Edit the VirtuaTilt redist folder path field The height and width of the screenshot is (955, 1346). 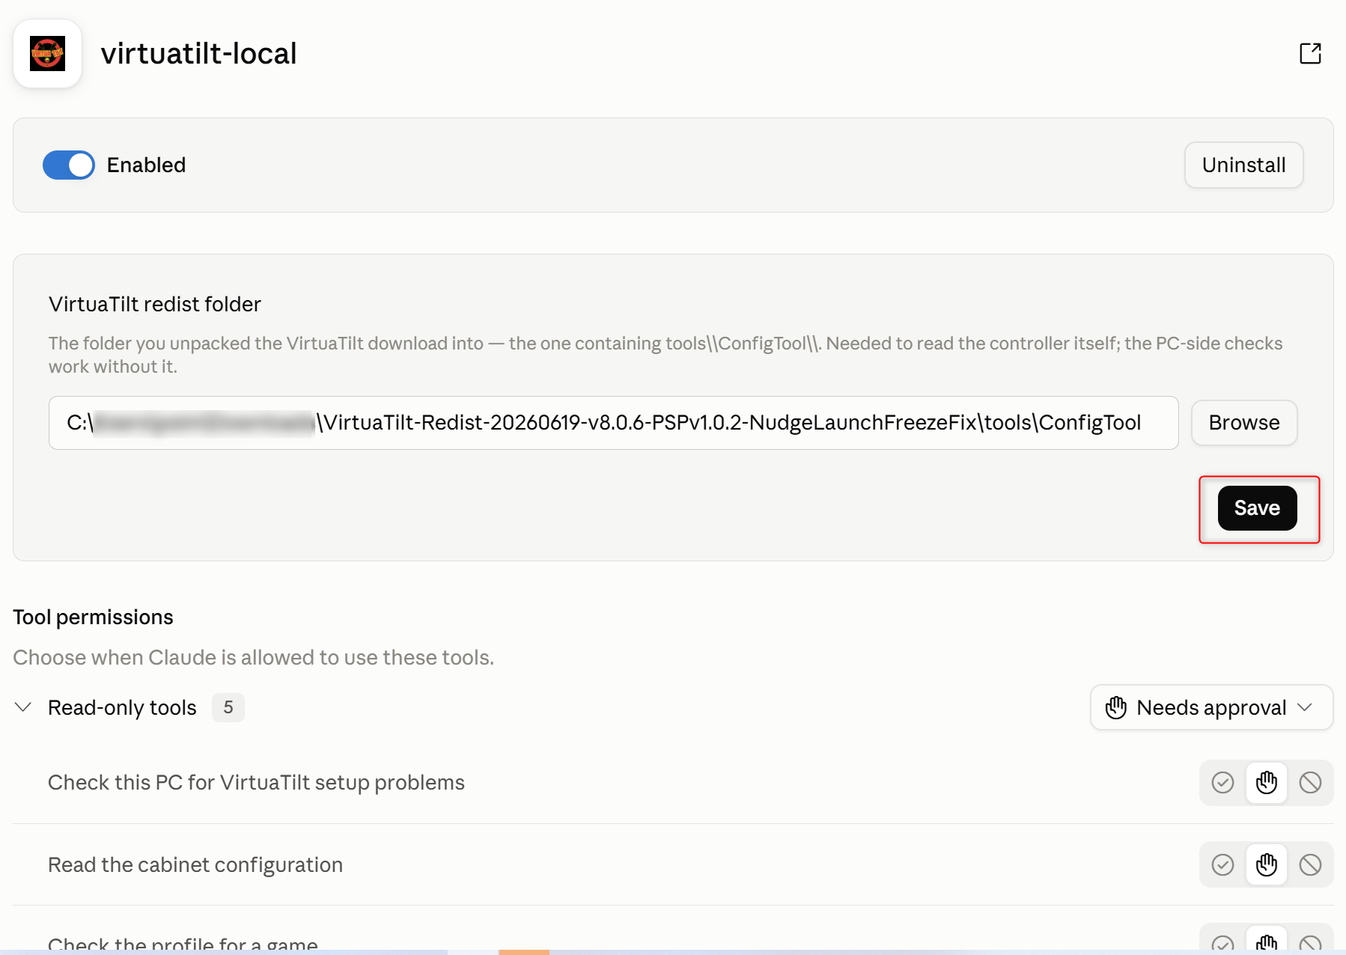tap(613, 423)
